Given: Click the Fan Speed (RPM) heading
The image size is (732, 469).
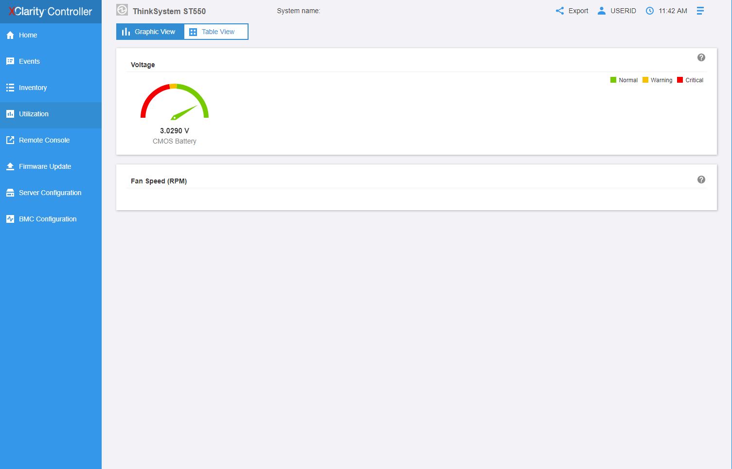Looking at the screenshot, I should (x=159, y=181).
